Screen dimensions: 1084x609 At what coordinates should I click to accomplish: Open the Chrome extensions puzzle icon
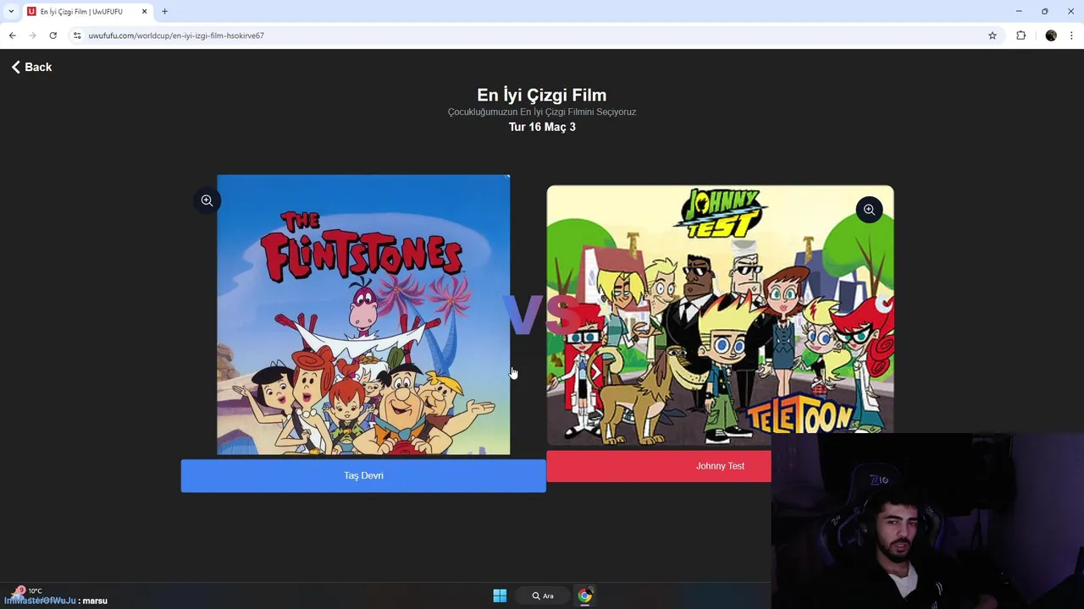(x=1020, y=36)
